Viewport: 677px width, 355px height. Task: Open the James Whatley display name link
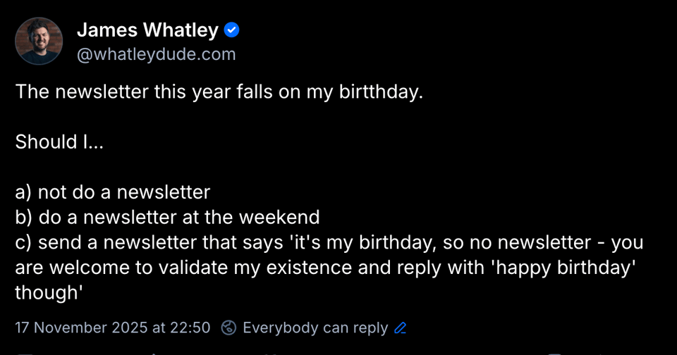[147, 30]
